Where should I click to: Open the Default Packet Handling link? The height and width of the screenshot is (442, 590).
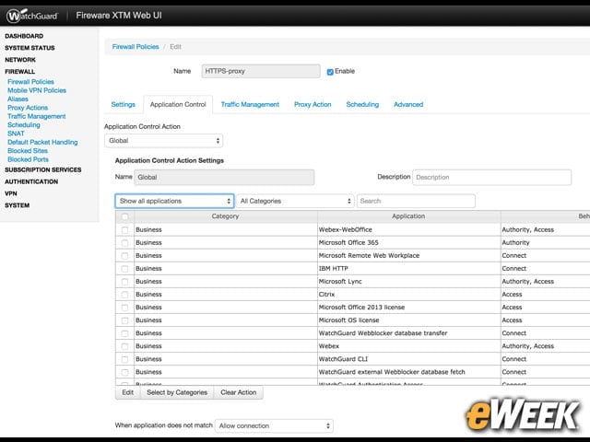42,142
